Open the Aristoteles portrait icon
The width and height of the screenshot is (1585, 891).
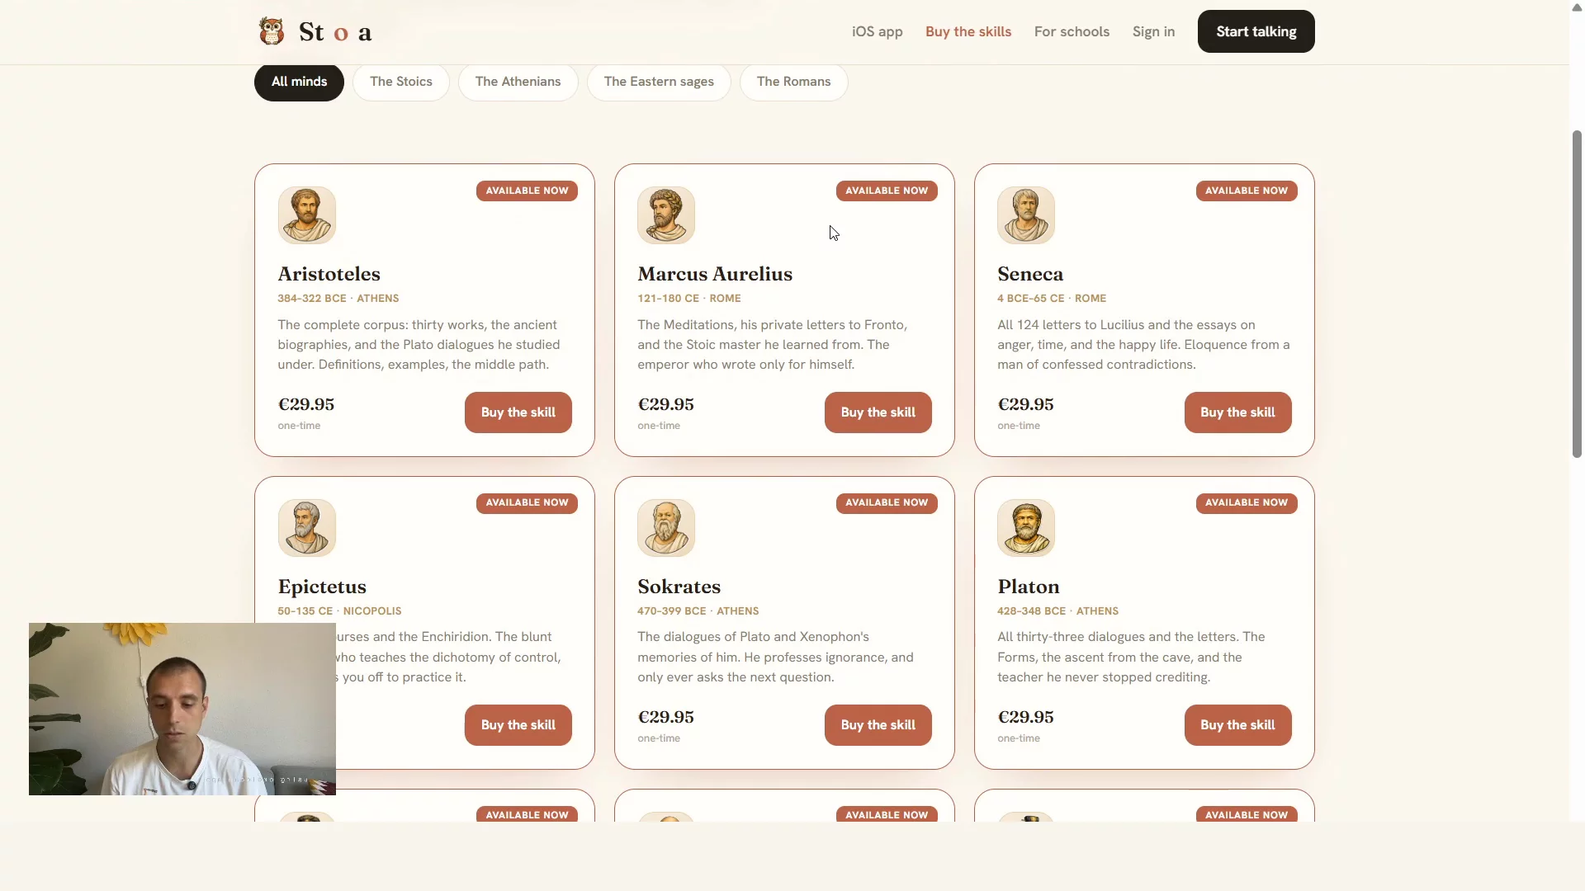point(307,215)
